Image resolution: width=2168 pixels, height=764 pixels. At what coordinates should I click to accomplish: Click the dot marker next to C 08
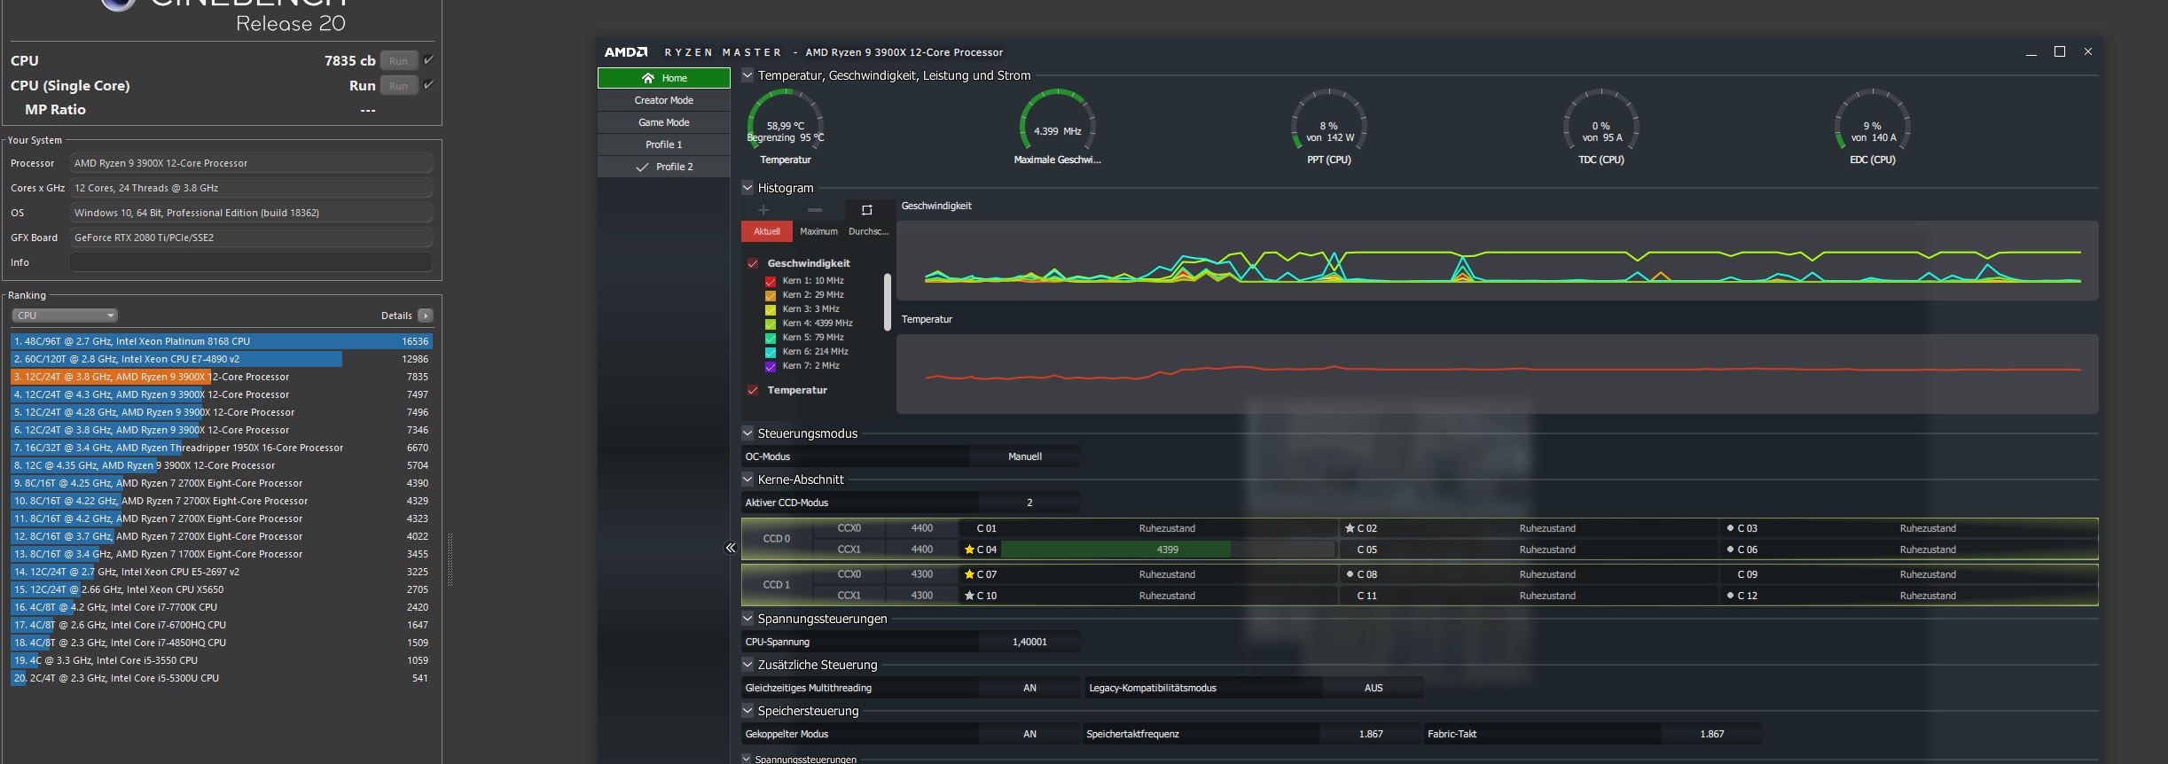[x=1350, y=574]
